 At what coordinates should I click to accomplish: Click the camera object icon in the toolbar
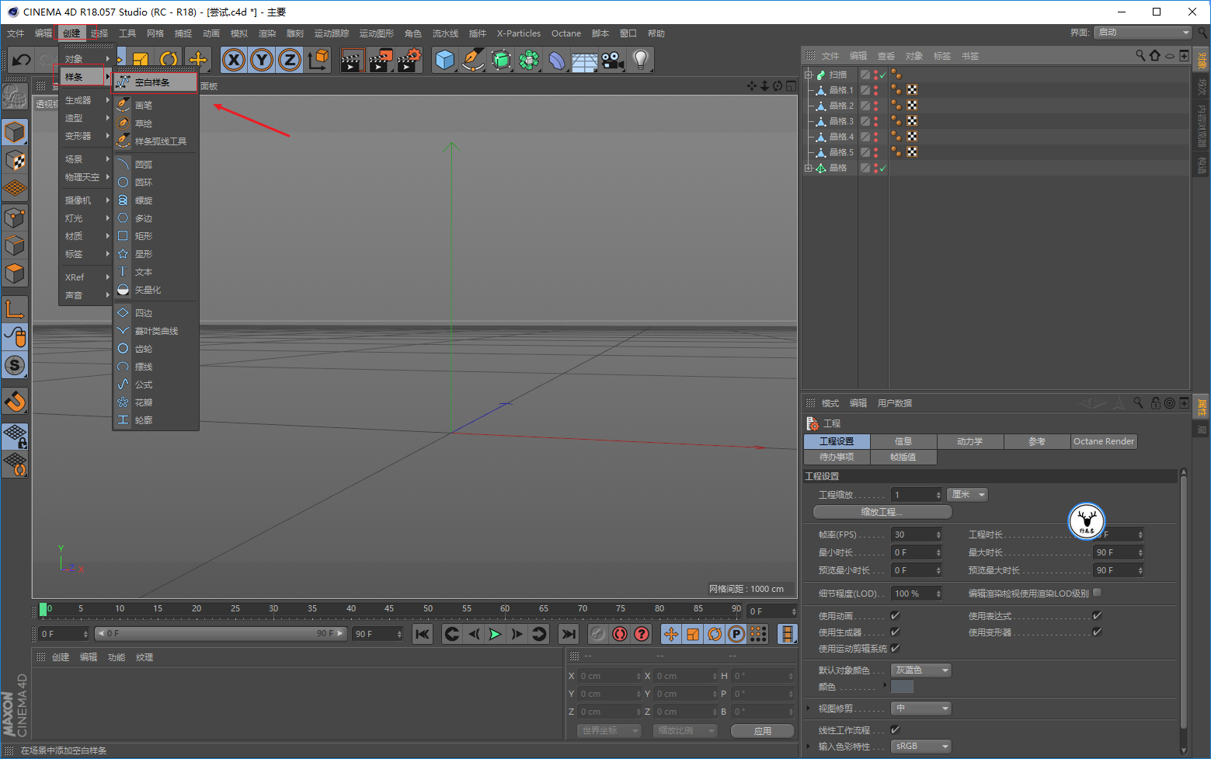click(x=613, y=60)
